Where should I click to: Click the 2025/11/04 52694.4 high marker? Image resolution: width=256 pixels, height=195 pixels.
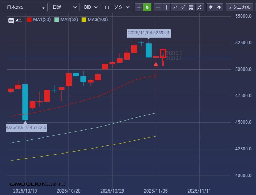coord(149,33)
